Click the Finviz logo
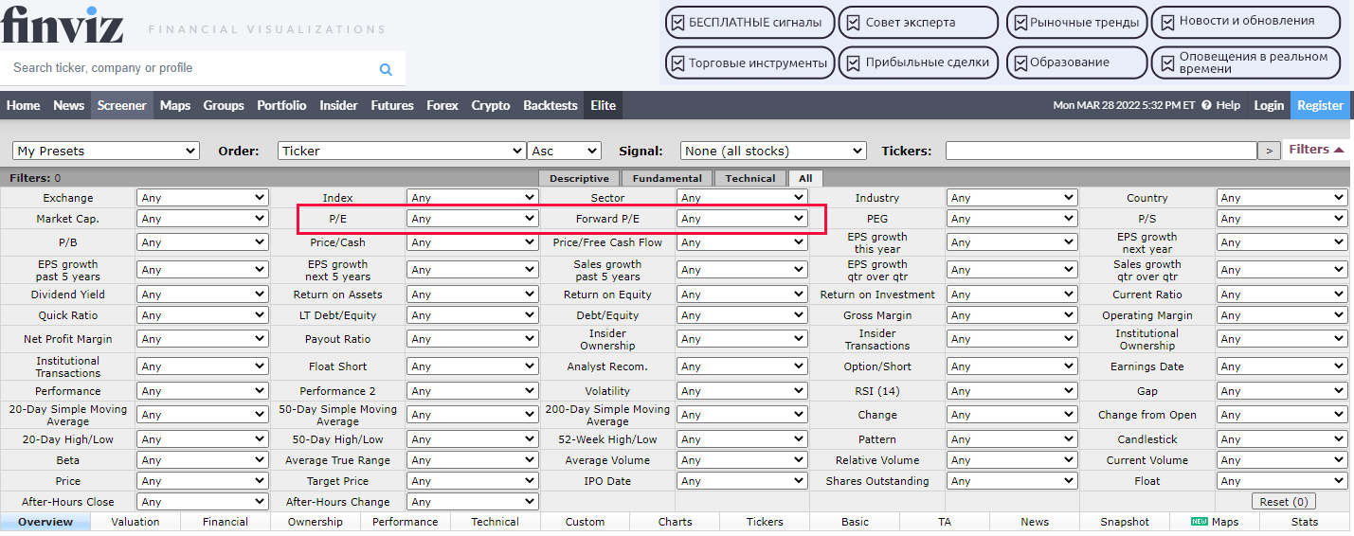The image size is (1354, 536). 63,24
